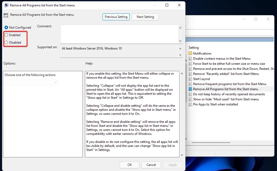Click the policy icon beside the dialog heading
Image resolution: width=277 pixels, height=171 pixels.
6,15
